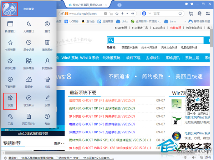Click the 软件专题 red link
This screenshot has width=214, height=160.
pyautogui.click(x=175, y=28)
